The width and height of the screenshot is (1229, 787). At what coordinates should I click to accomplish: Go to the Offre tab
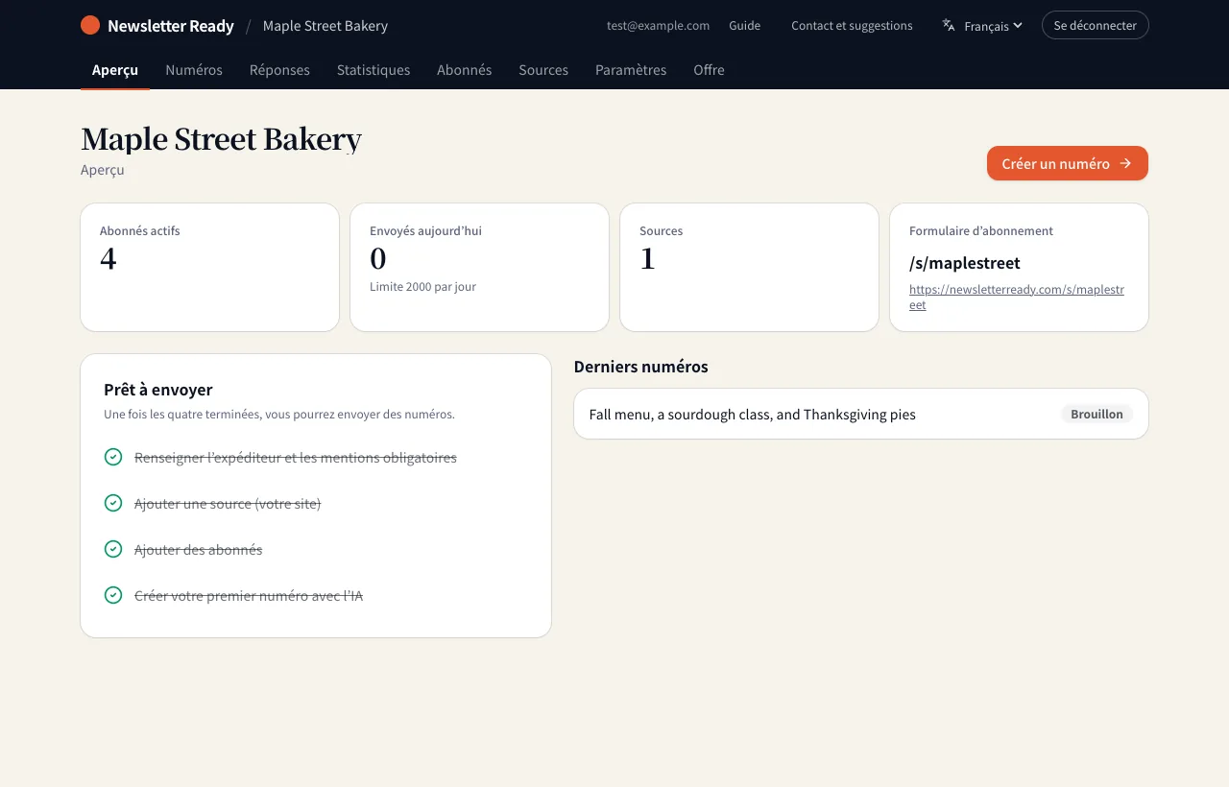709,70
